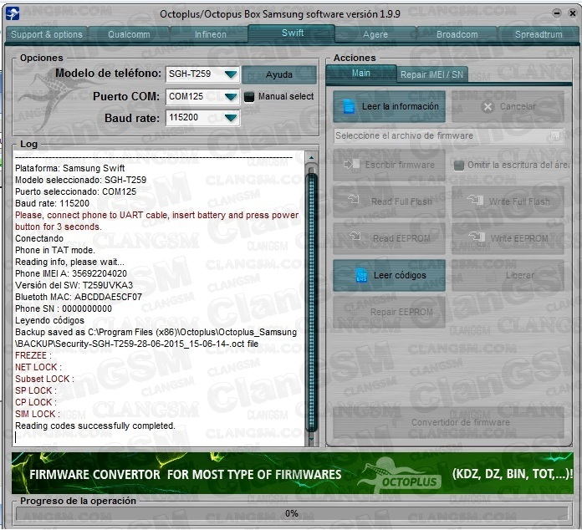The image size is (582, 530).
Task: Switch to the Broadcom tab
Action: pos(457,34)
